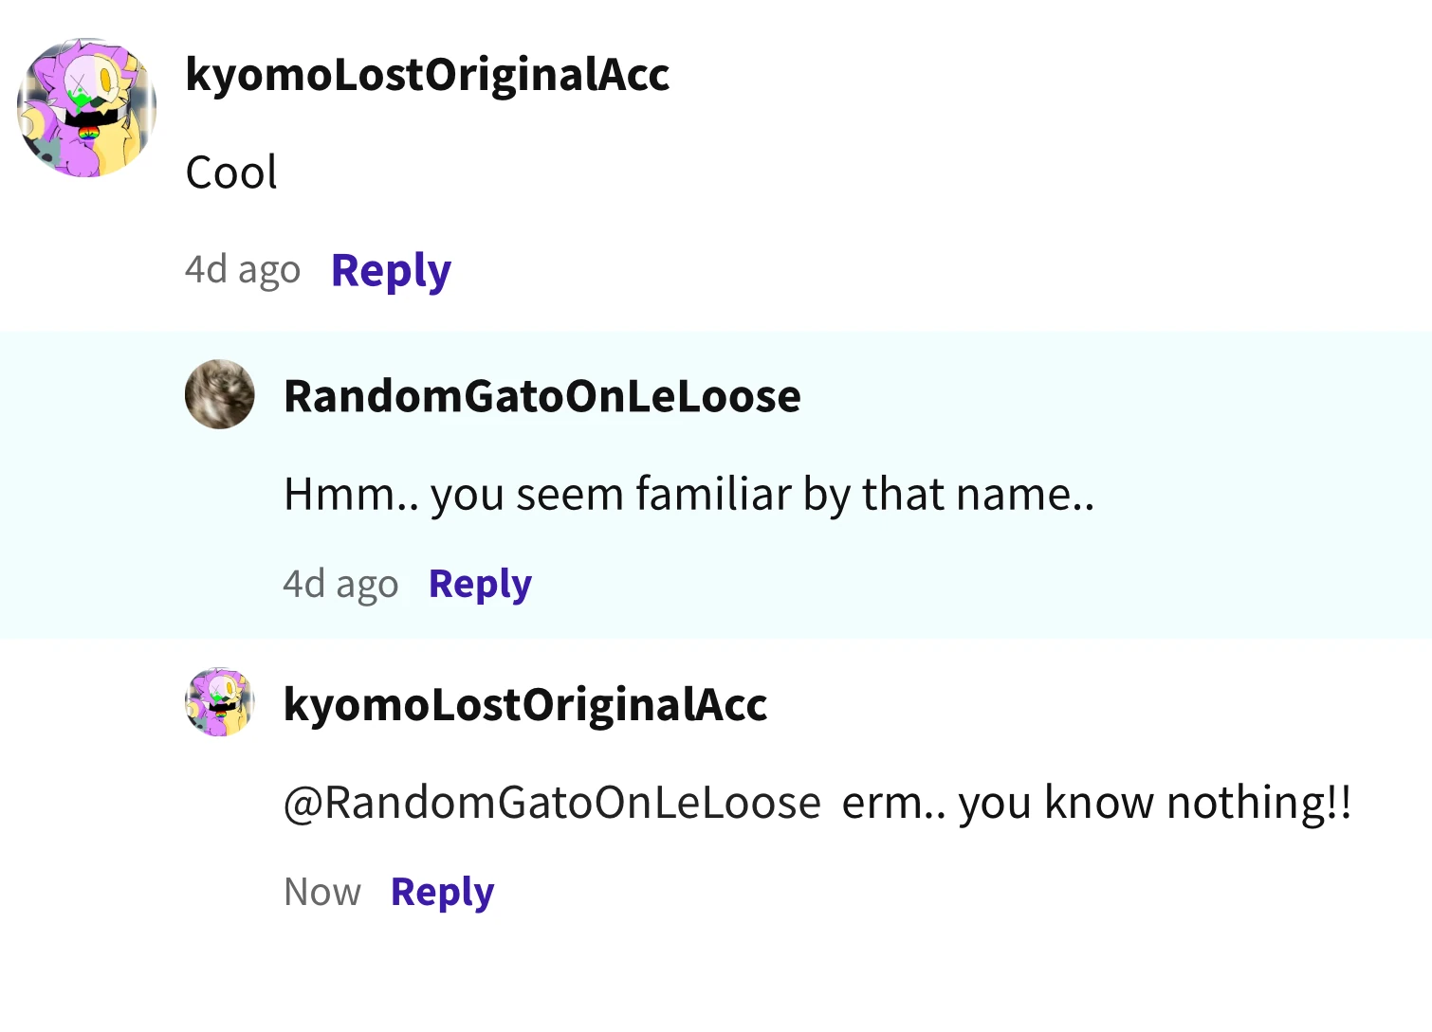This screenshot has height=1032, width=1432.
Task: Open the kyomoLostOriginalAcc username above Cool
Action: pyautogui.click(x=428, y=75)
